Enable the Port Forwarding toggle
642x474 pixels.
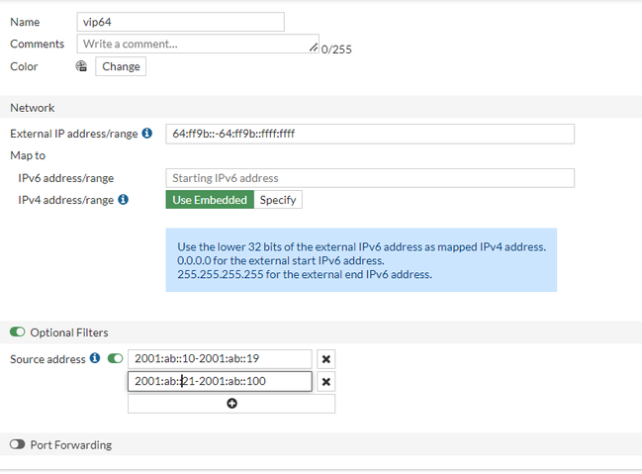pos(18,445)
